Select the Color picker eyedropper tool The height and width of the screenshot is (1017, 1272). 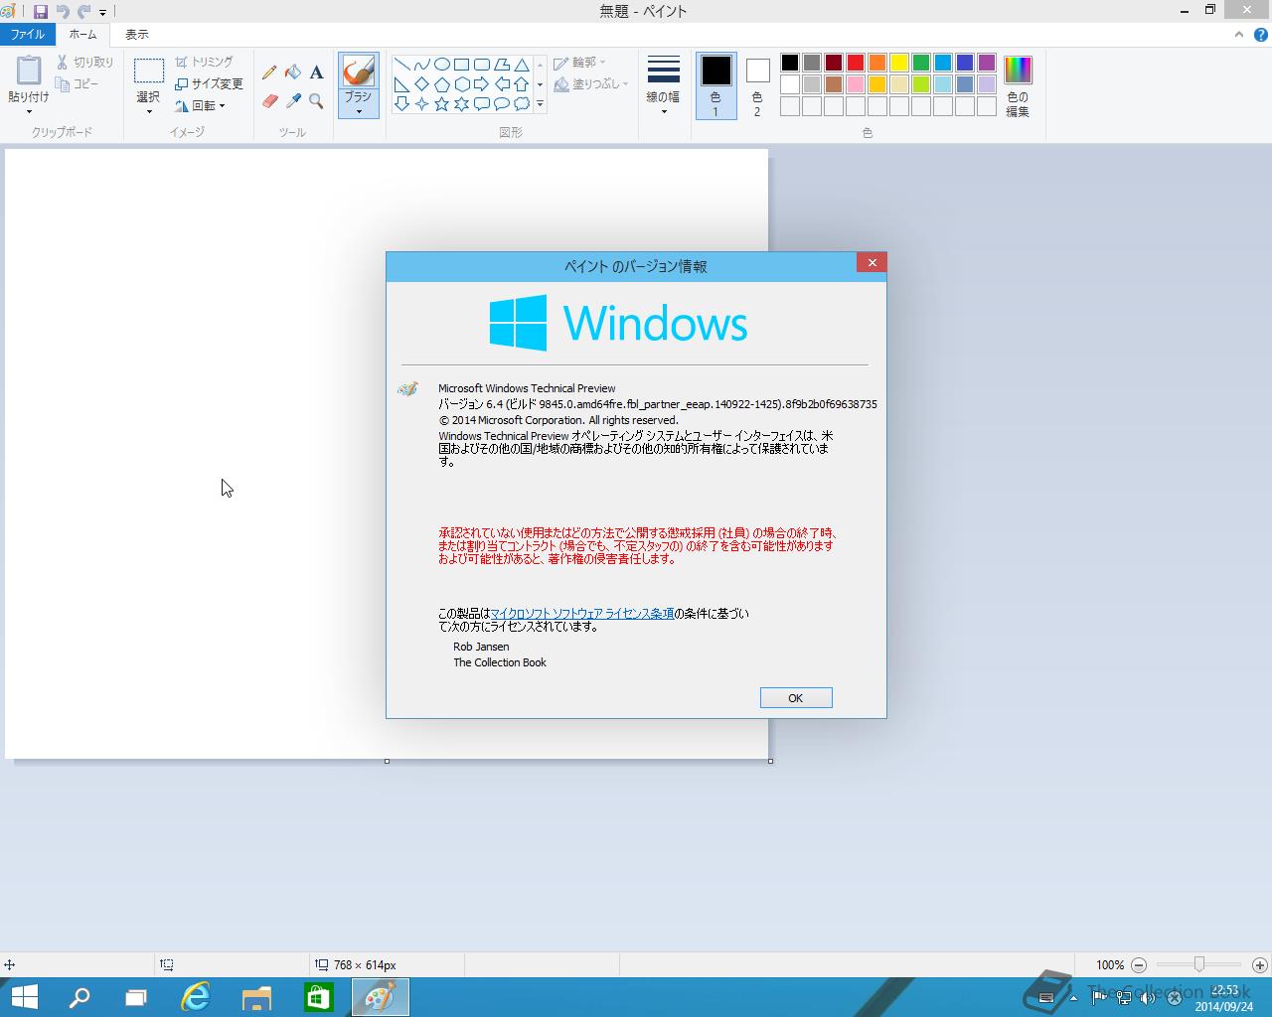click(293, 101)
